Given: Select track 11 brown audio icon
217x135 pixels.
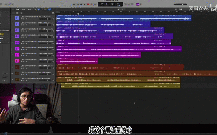Looking at the screenshot, I should tap(17, 79).
